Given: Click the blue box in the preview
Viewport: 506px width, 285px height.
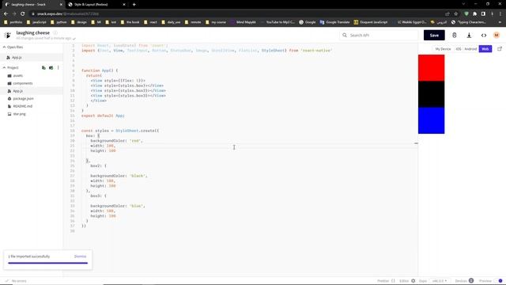Looking at the screenshot, I should [431, 120].
